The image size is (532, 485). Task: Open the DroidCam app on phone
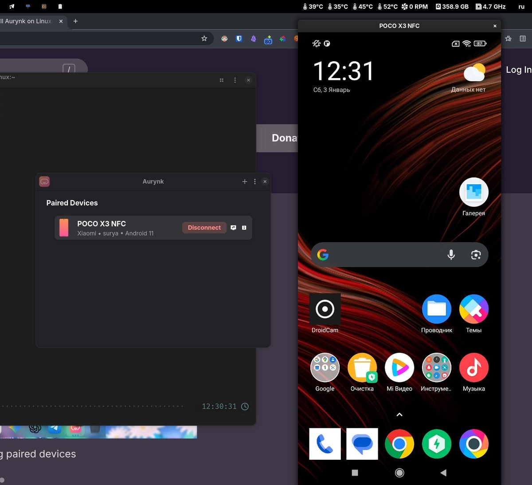coord(325,313)
